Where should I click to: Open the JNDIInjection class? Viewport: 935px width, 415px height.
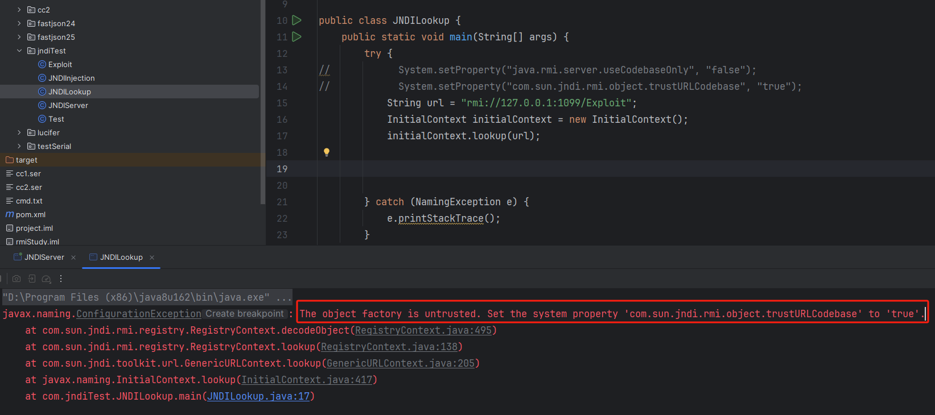(x=71, y=78)
